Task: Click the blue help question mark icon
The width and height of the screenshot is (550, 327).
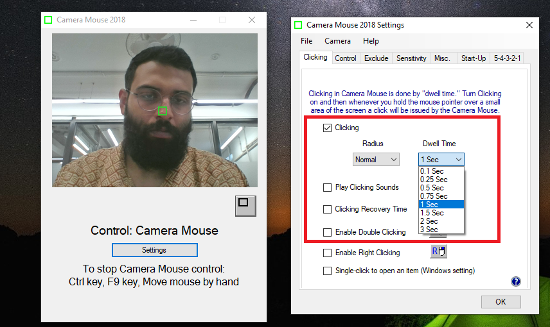Action: (x=515, y=281)
